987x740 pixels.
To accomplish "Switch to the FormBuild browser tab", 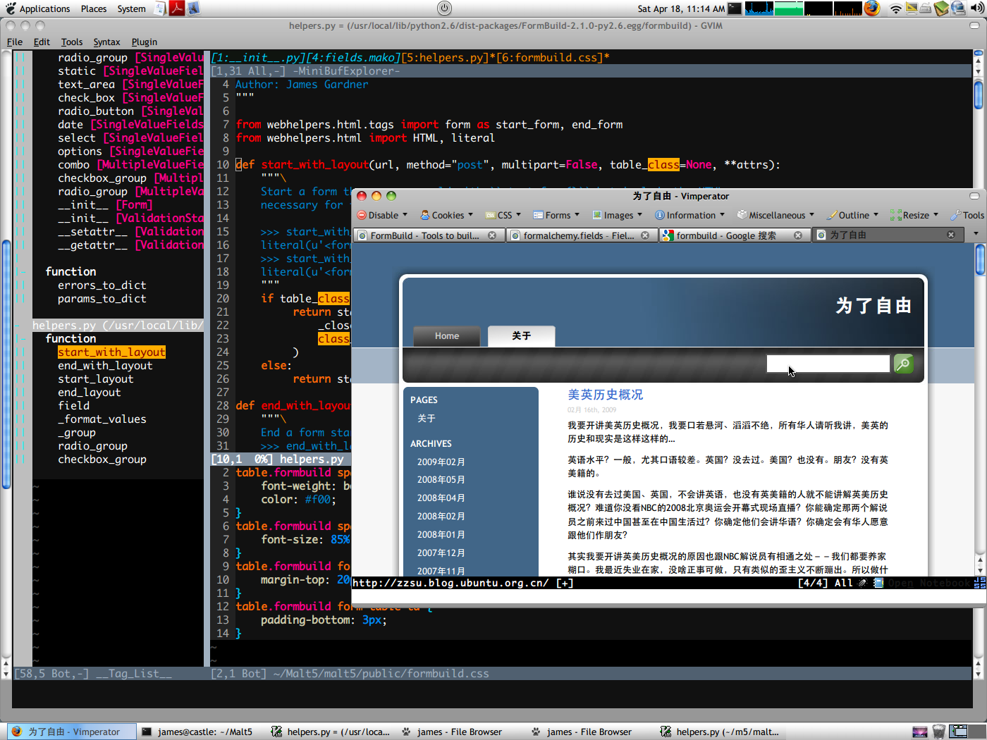I will coord(429,235).
